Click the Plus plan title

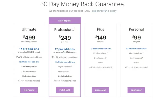[101, 29]
